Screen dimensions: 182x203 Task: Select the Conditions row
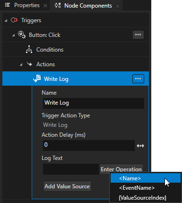(76, 50)
